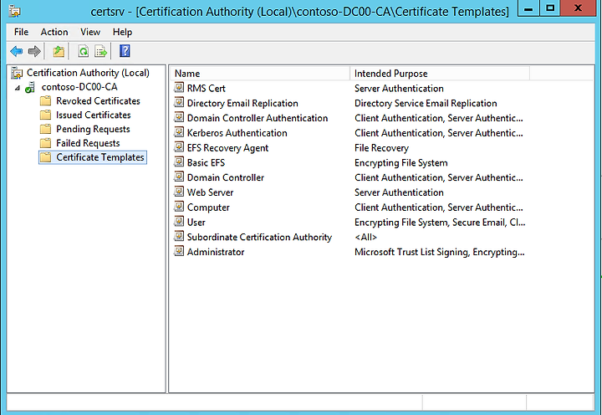This screenshot has height=415, width=602.
Task: Click the File Recovery purpose cell
Action: pos(381,148)
